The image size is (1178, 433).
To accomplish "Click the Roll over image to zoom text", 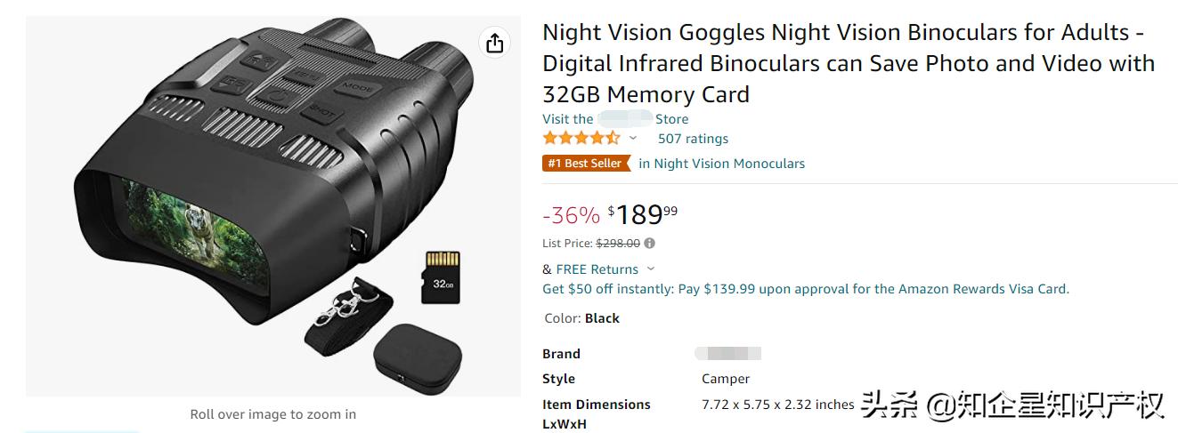I will click(x=272, y=414).
